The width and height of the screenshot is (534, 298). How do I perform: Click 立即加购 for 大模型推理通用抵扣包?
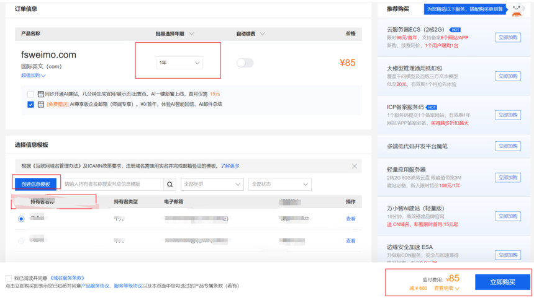click(508, 76)
